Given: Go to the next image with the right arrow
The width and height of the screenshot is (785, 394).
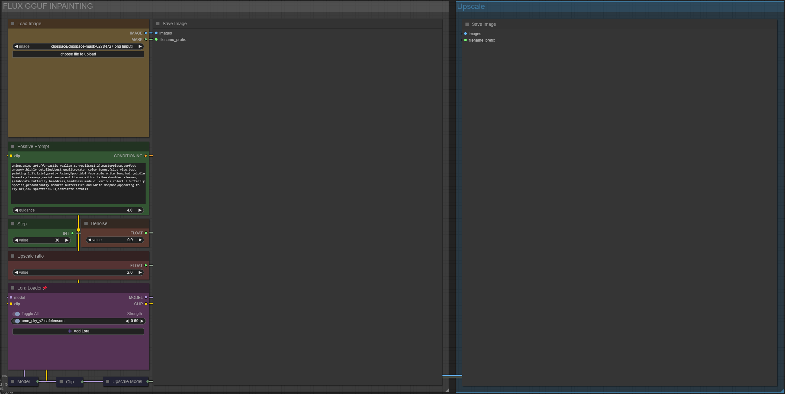Looking at the screenshot, I should [x=140, y=46].
